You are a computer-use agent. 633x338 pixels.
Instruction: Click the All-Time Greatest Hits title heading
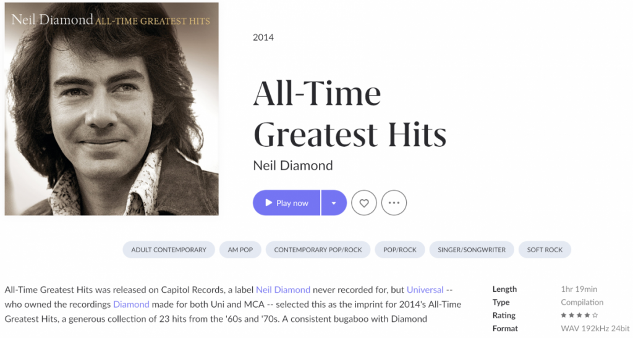(x=349, y=114)
